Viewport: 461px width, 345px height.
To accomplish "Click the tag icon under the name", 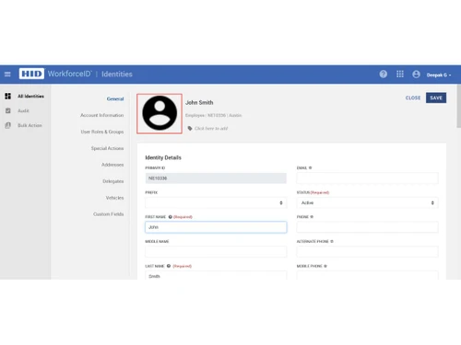I will click(x=190, y=128).
